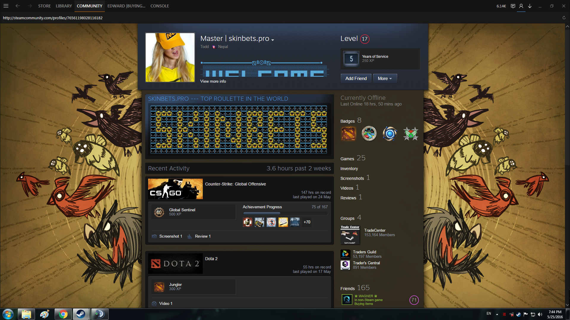Screen dimensions: 570x320
Task: Open the LIBRARY tab
Action: pos(64,6)
